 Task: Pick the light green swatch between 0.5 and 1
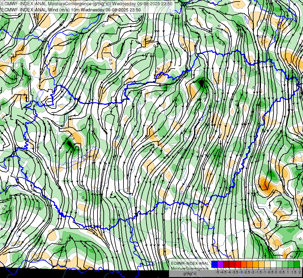pos(285,264)
